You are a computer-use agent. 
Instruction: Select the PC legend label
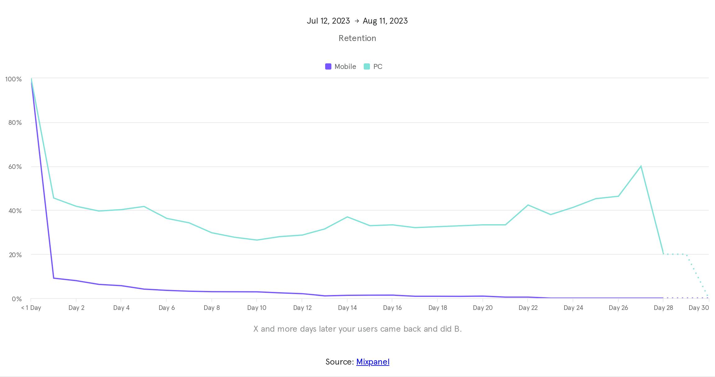(378, 66)
